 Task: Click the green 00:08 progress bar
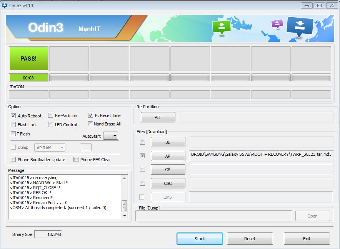[x=28, y=78]
